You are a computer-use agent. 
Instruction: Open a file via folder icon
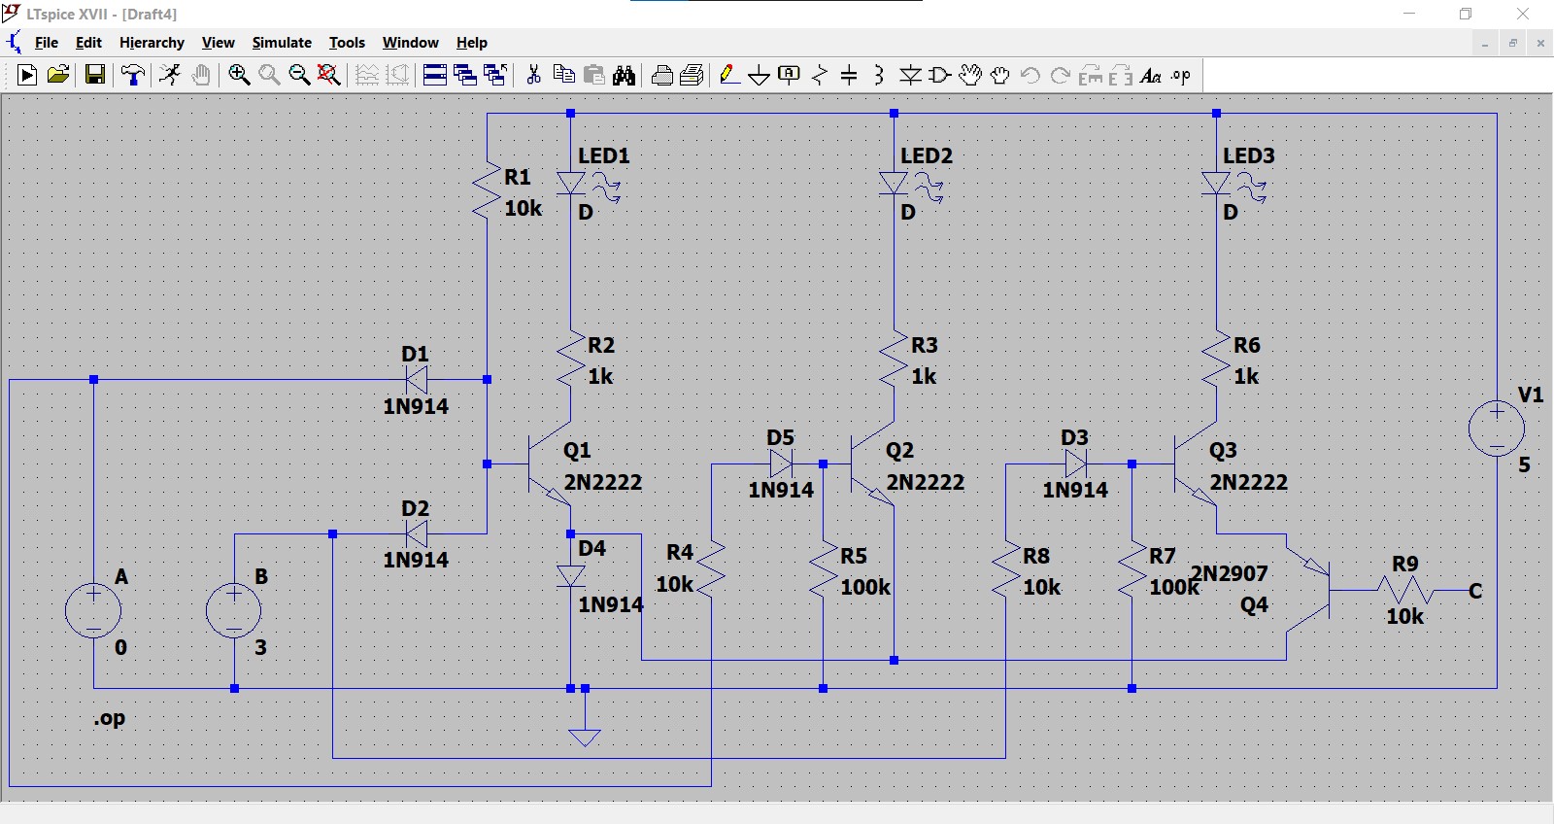(58, 75)
